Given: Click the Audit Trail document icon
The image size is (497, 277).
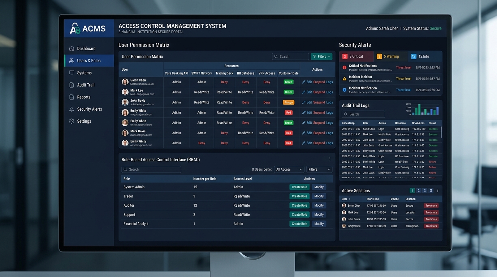Looking at the screenshot, I should click(x=72, y=85).
